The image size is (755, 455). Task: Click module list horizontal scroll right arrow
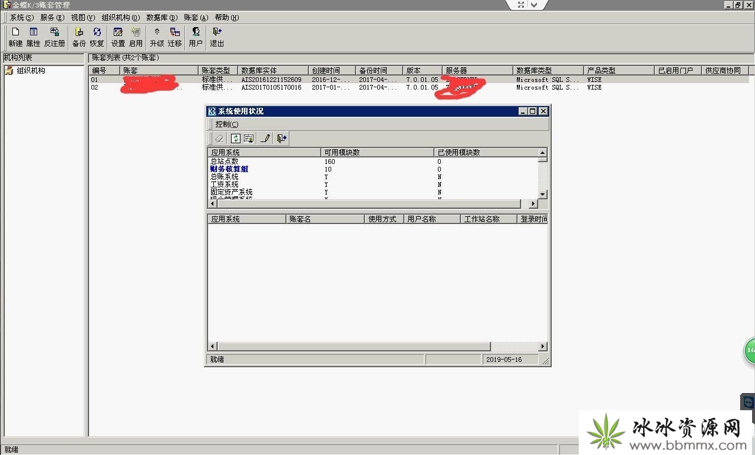point(533,204)
